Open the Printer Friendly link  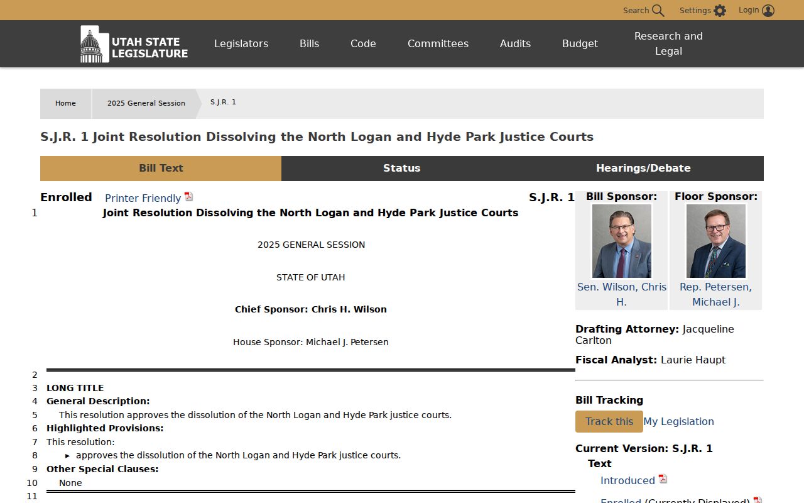pos(143,198)
